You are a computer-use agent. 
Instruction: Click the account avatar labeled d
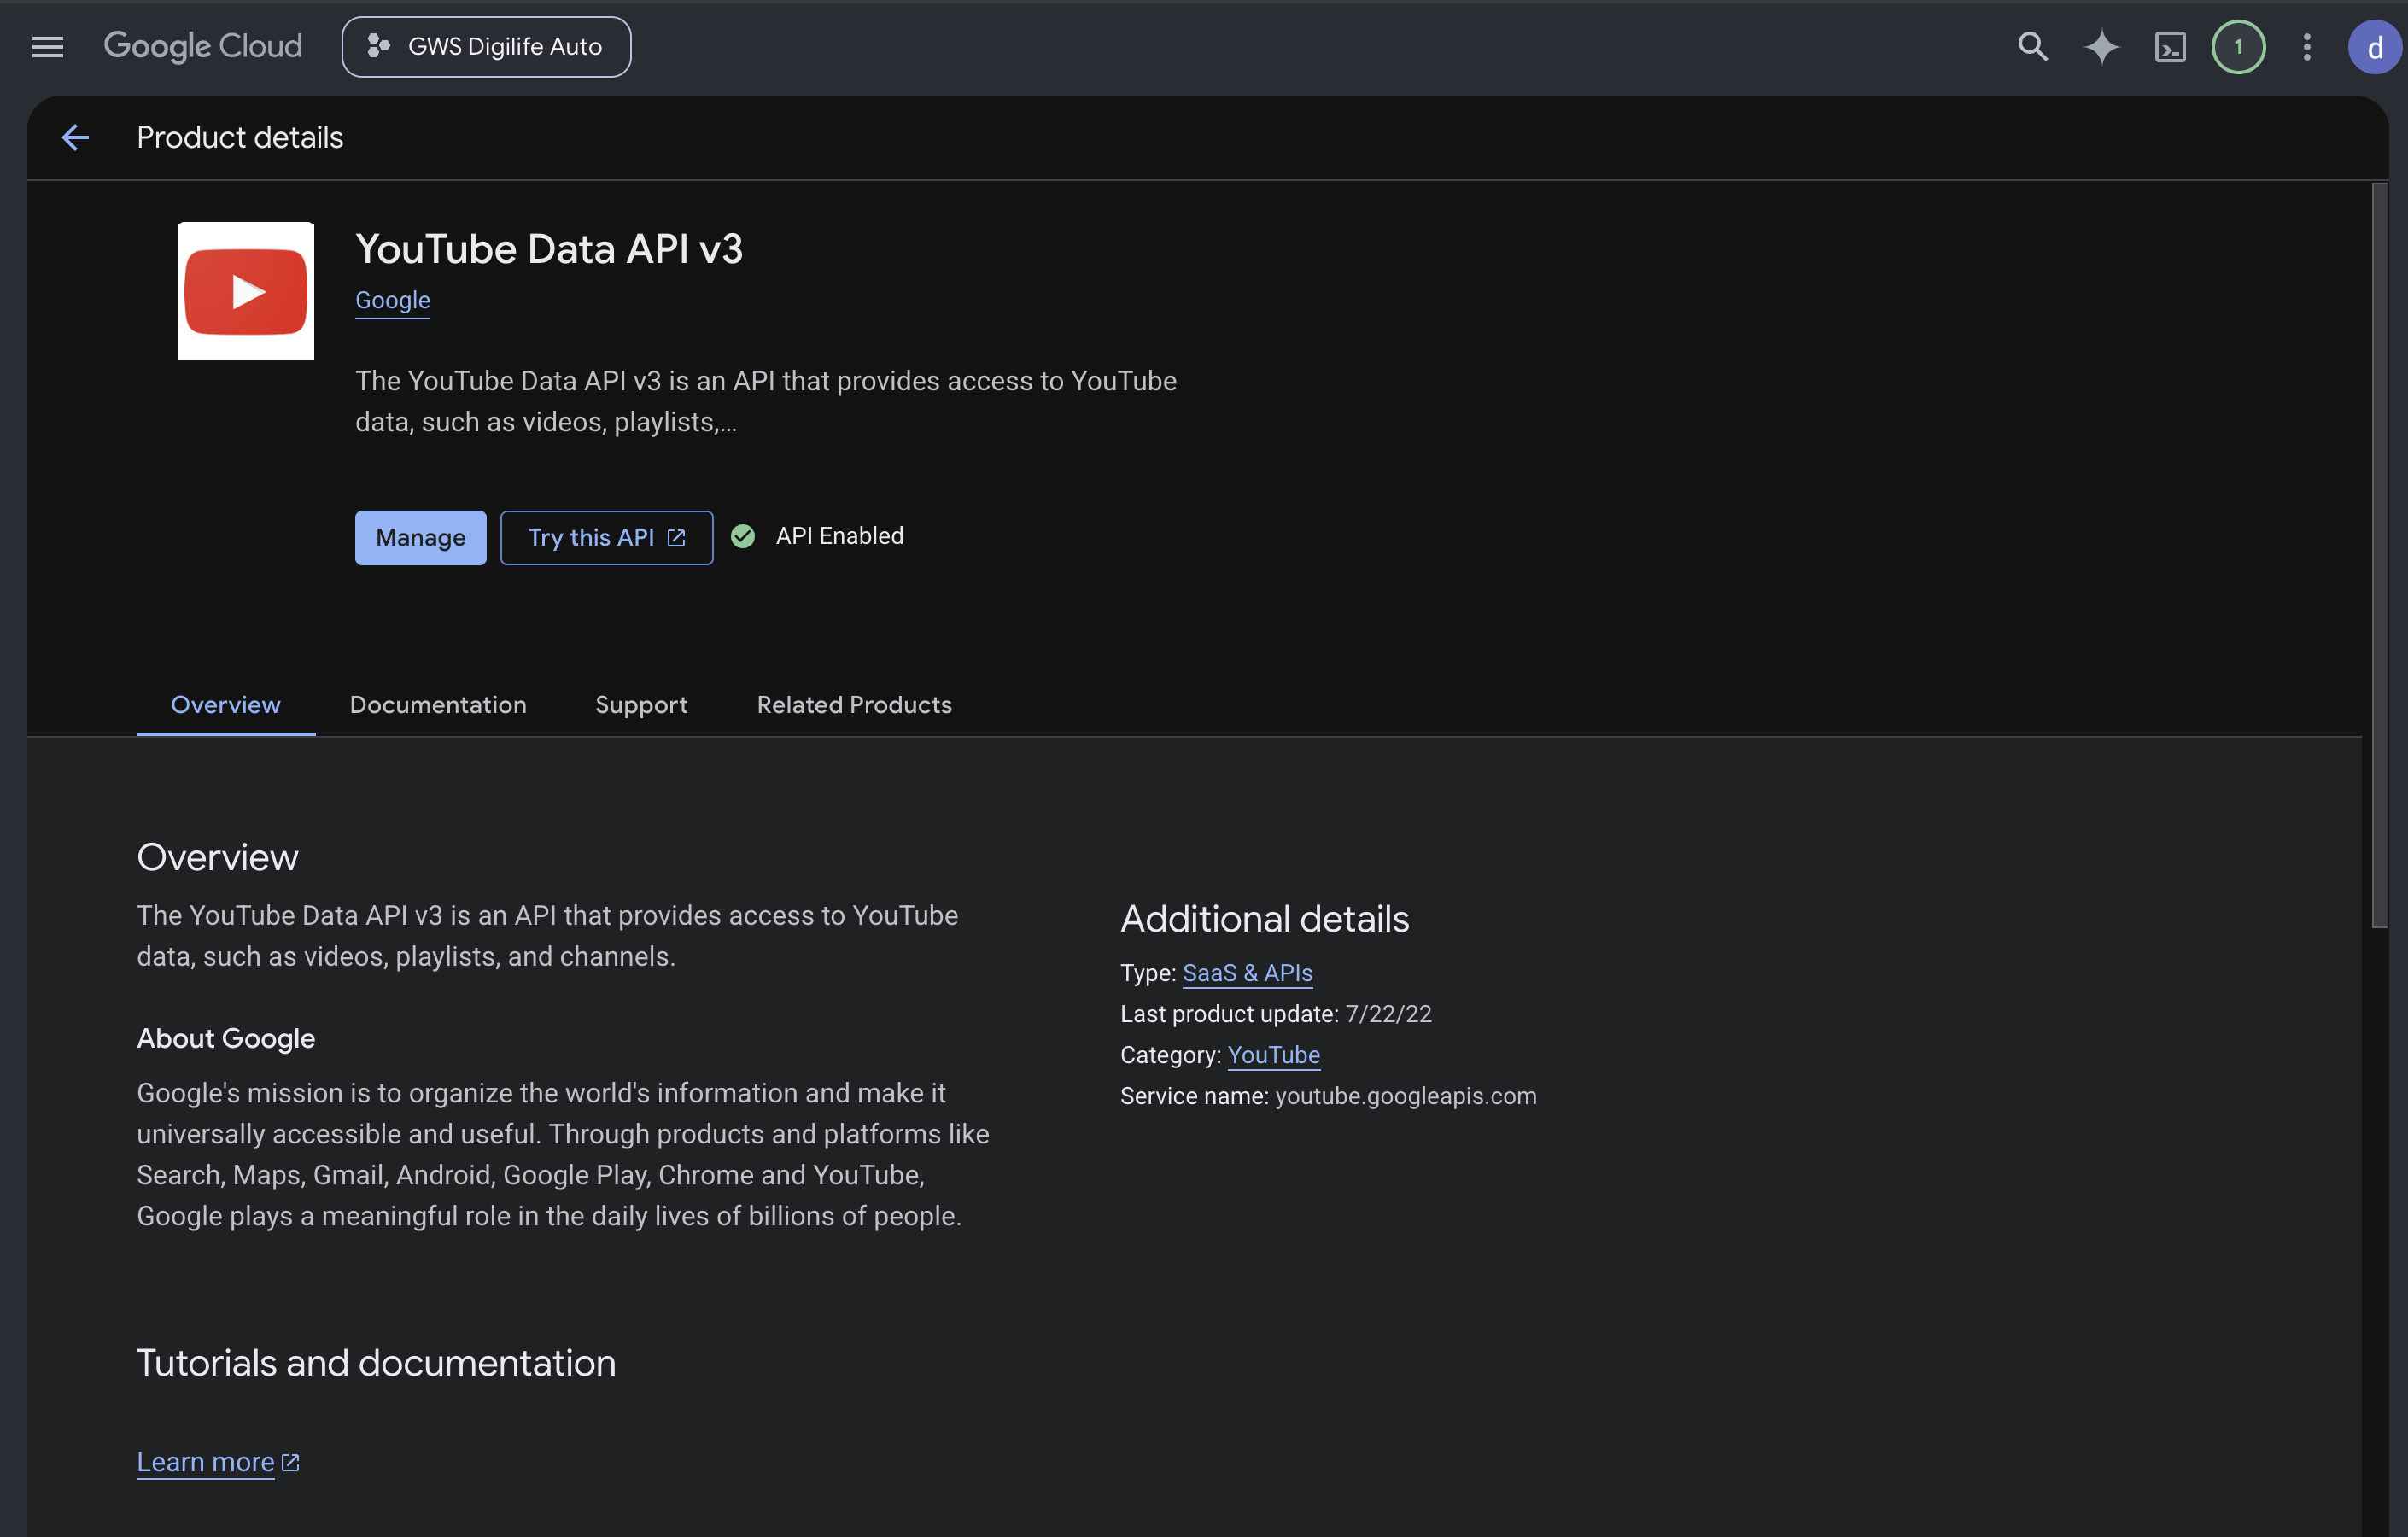point(2374,47)
